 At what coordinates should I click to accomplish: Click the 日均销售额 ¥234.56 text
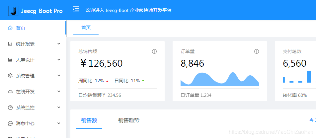[100, 95]
